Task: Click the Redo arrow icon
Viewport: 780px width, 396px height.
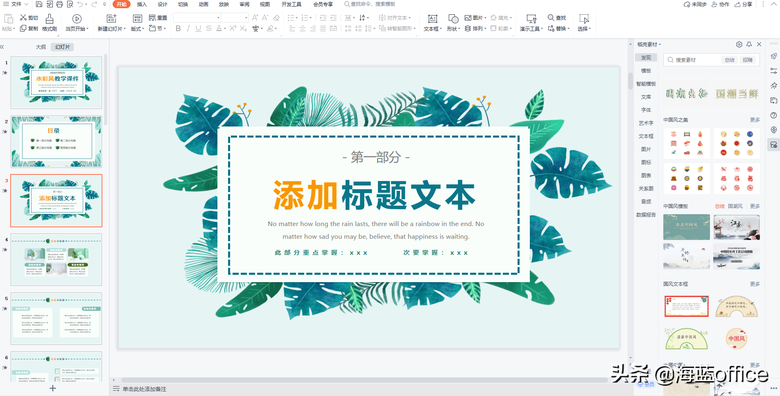Action: (94, 4)
